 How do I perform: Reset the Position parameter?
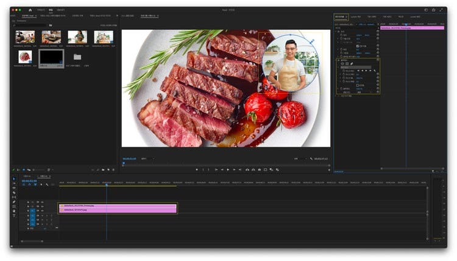point(378,35)
